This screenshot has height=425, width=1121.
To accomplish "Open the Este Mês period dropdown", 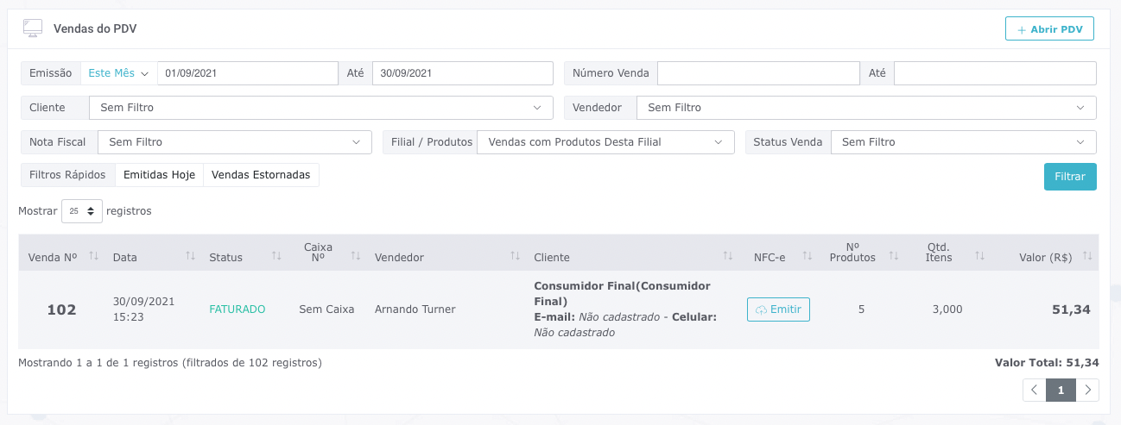I will click(x=119, y=73).
